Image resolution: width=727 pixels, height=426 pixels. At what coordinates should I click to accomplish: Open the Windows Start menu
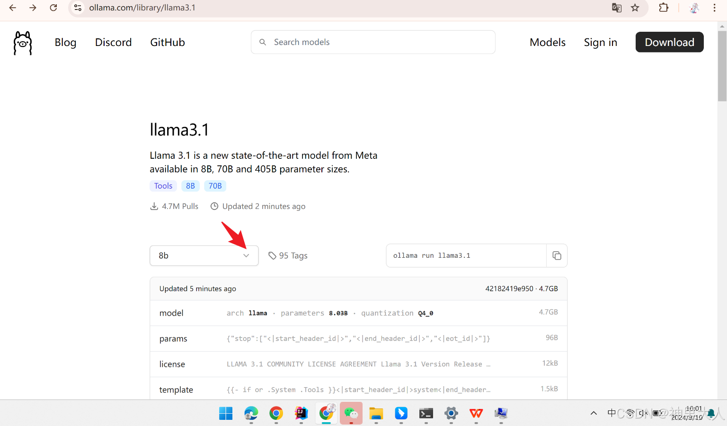[x=226, y=413]
